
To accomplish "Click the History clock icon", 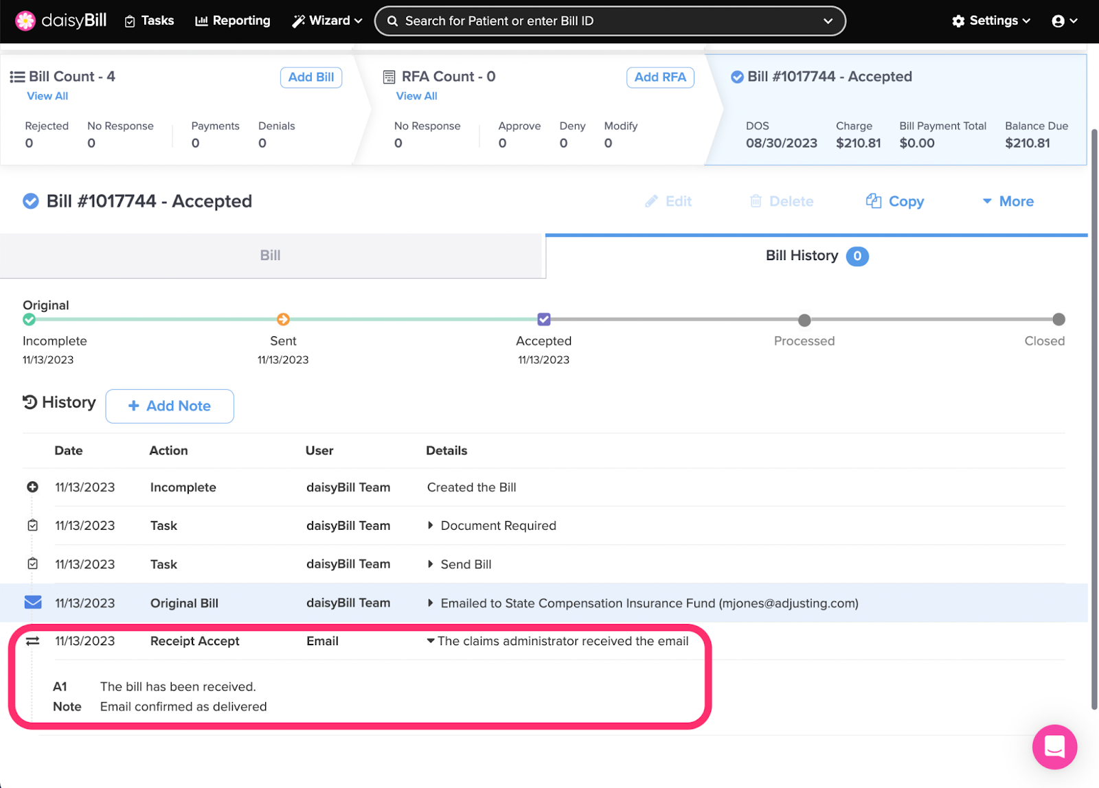I will pyautogui.click(x=30, y=402).
